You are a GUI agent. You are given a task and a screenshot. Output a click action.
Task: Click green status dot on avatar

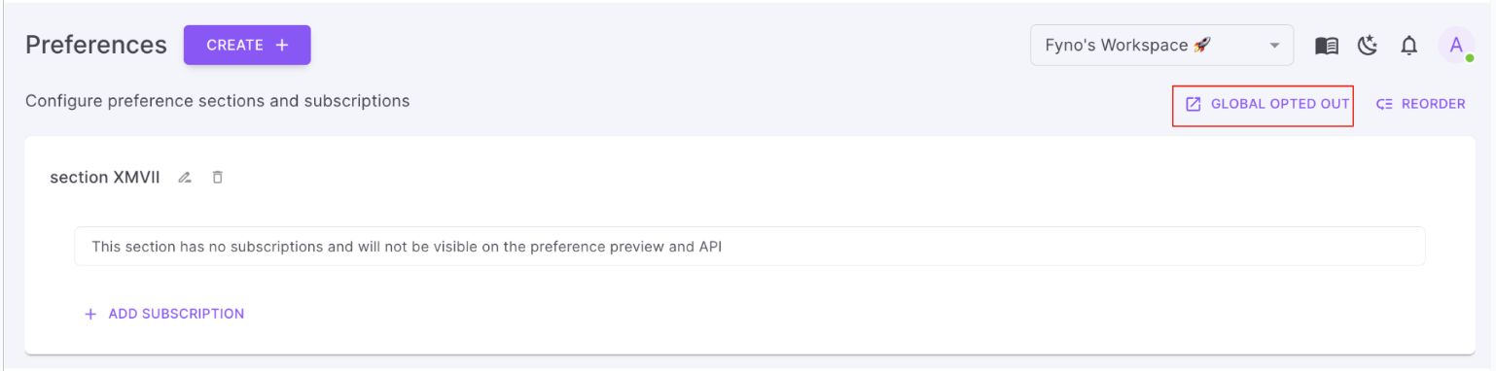click(1470, 58)
